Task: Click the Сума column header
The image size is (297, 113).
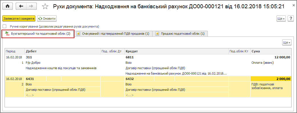Action: click(x=271, y=51)
